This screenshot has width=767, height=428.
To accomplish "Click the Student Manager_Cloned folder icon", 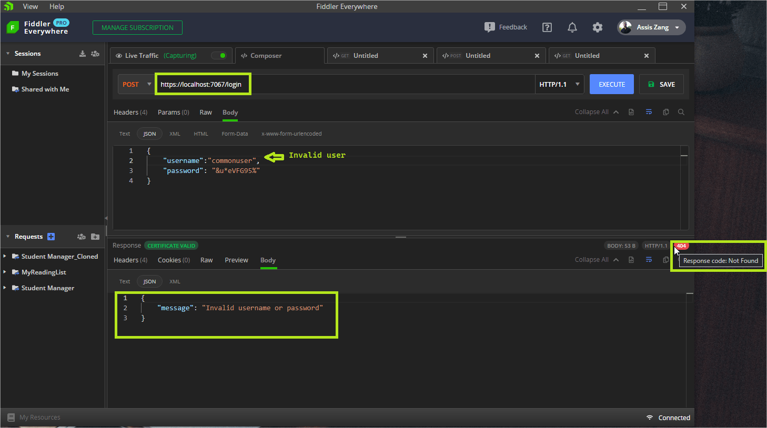I will point(15,257).
